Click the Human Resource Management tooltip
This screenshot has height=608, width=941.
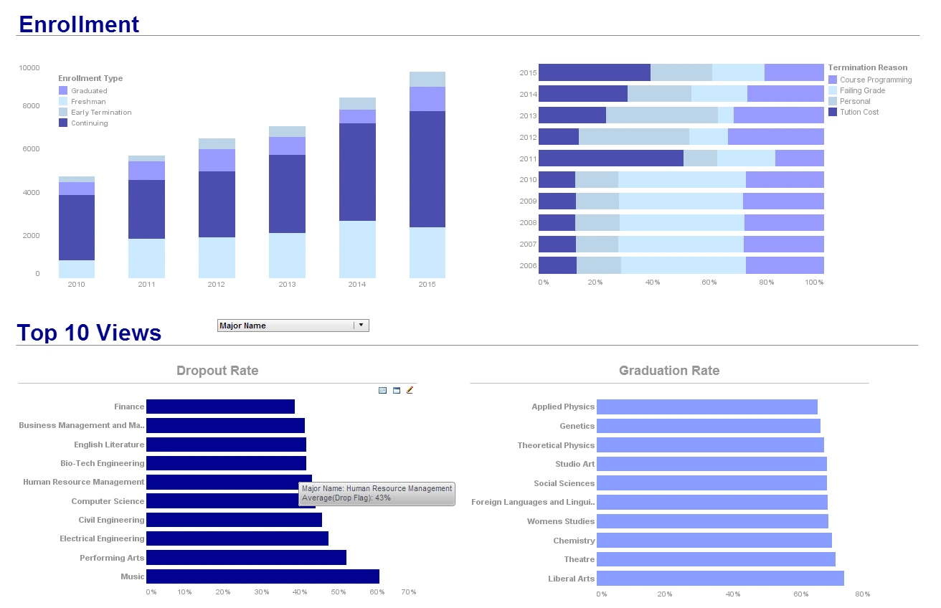click(x=376, y=494)
